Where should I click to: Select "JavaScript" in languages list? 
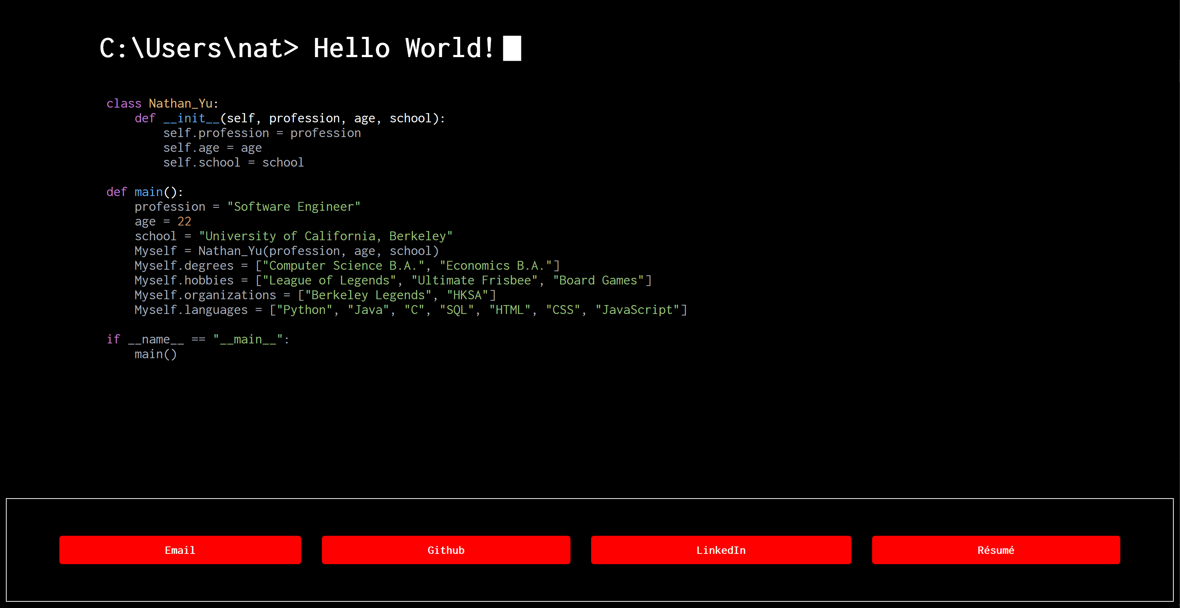(637, 310)
